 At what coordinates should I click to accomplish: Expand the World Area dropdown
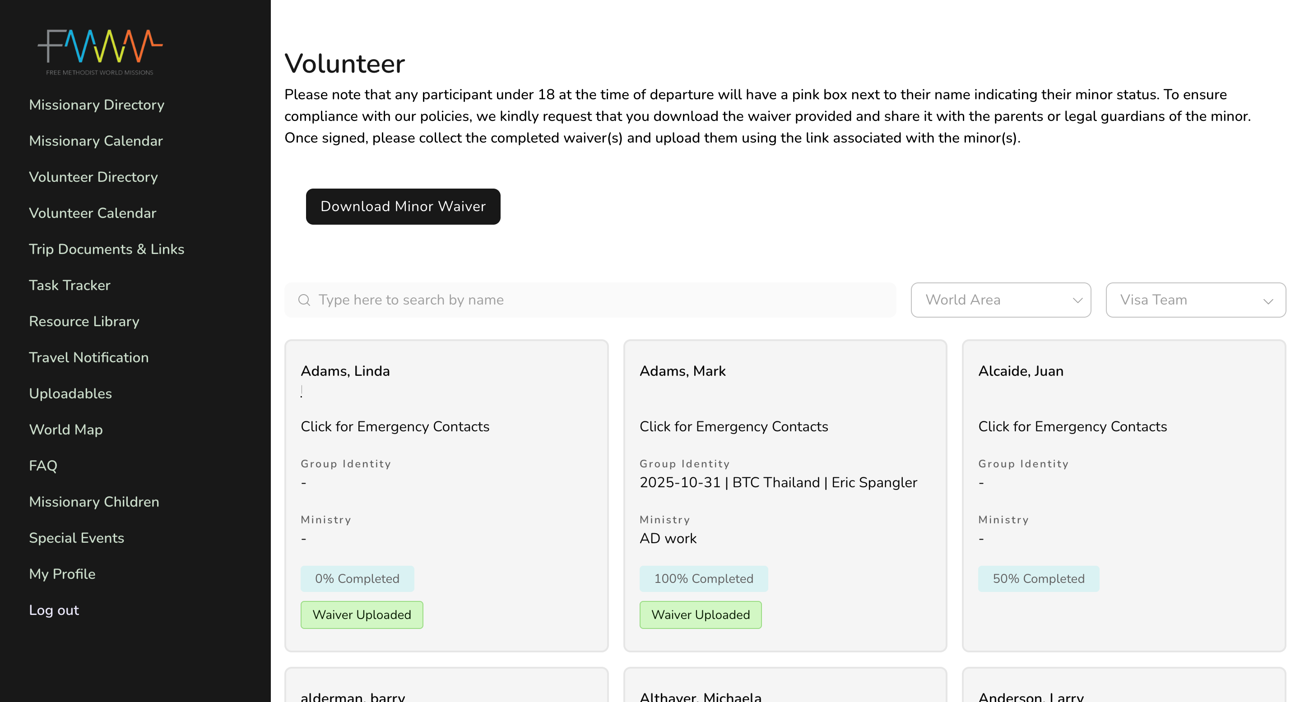(x=1000, y=300)
